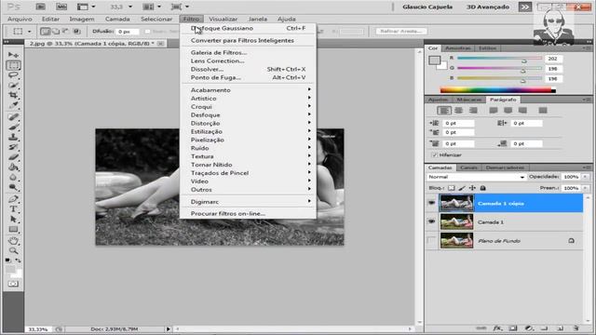Click center align paragraph icon
This screenshot has height=335, width=596.
click(459, 111)
